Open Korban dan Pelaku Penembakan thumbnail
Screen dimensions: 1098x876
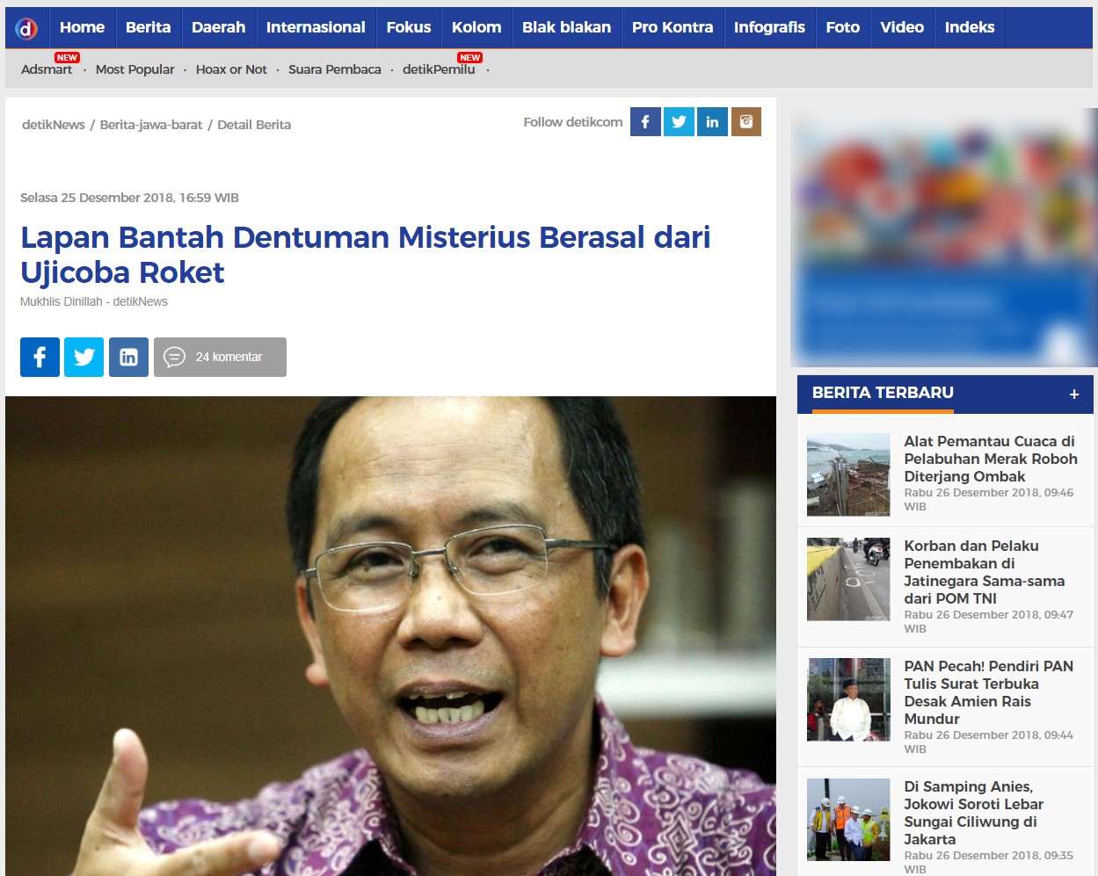[x=848, y=579]
